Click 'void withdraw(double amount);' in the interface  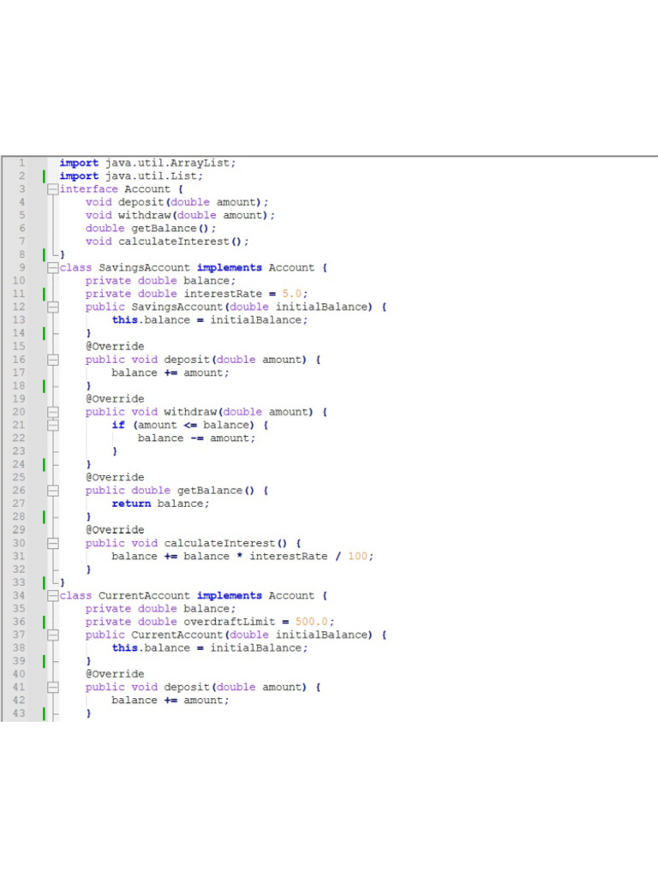point(180,215)
